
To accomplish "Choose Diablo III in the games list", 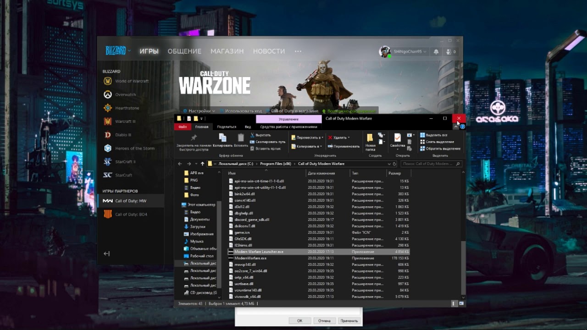I will pos(117,135).
